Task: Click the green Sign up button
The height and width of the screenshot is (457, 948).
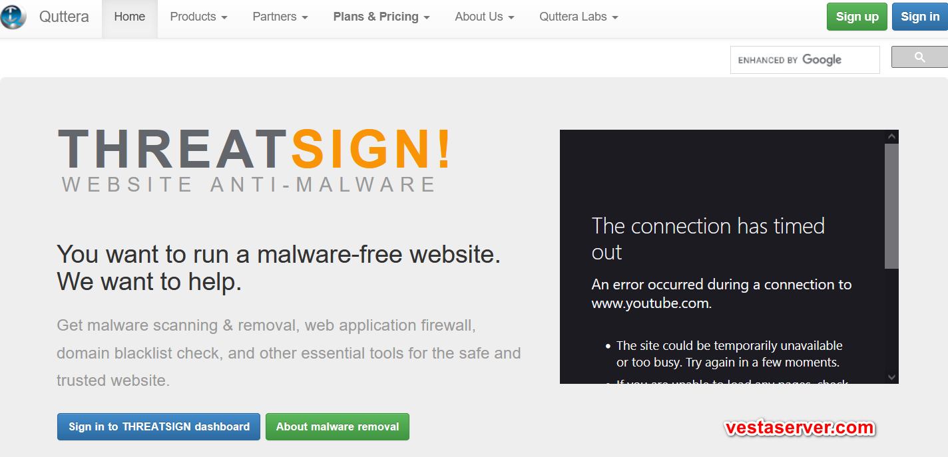Action: click(x=857, y=17)
